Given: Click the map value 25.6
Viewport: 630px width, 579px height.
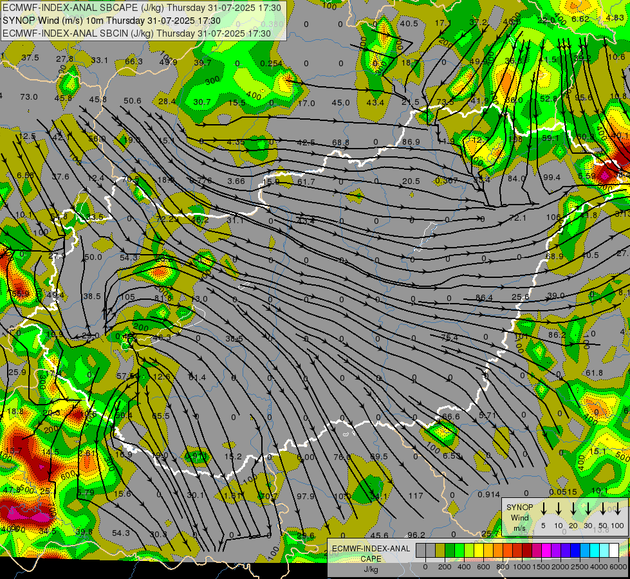Looking at the screenshot, I should coord(521,297).
